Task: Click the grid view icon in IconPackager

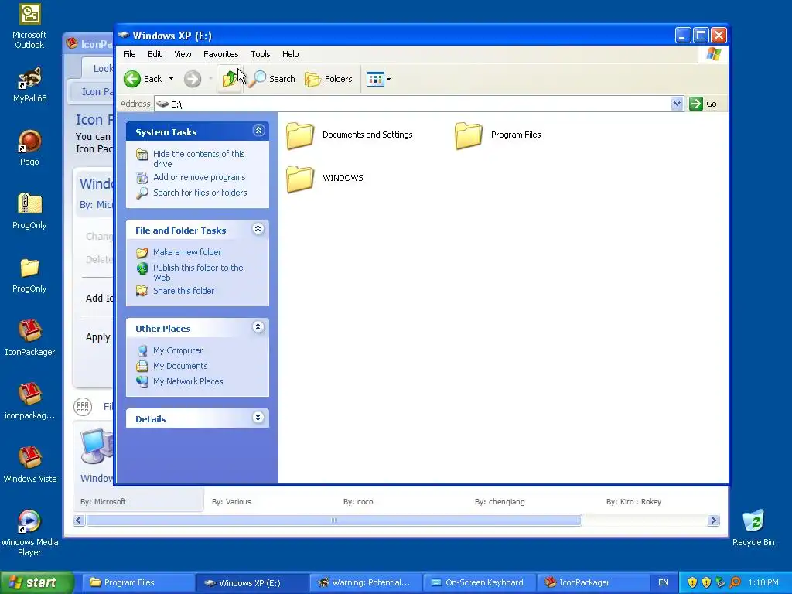Action: [83, 406]
